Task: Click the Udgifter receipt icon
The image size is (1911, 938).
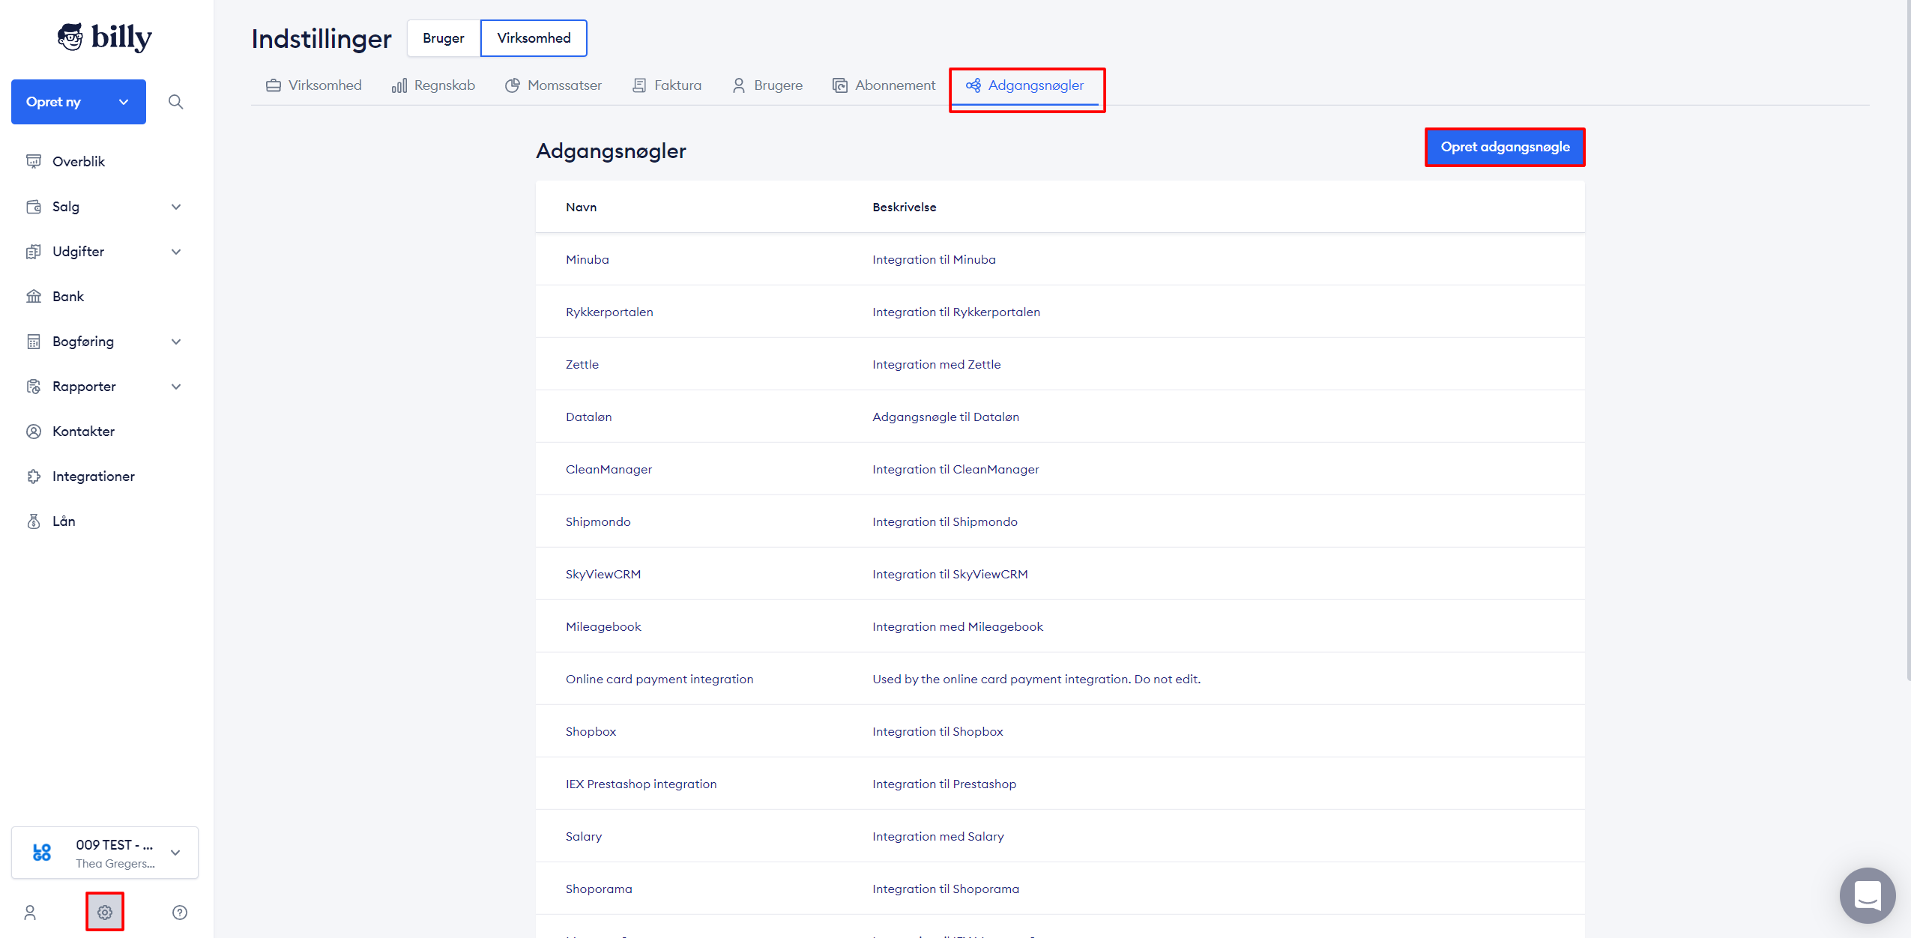Action: pyautogui.click(x=34, y=251)
